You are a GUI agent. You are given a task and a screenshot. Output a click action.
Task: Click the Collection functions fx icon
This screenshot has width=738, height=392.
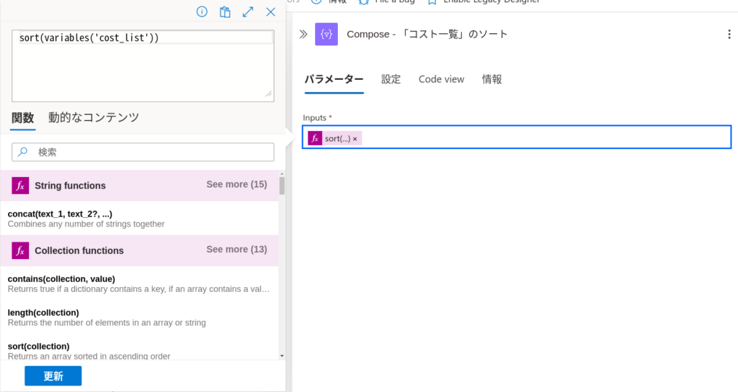click(20, 250)
